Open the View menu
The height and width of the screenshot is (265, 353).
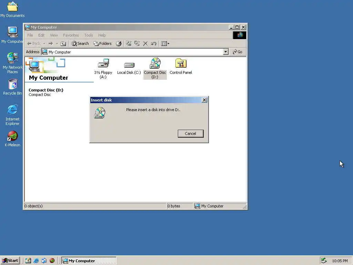54,35
